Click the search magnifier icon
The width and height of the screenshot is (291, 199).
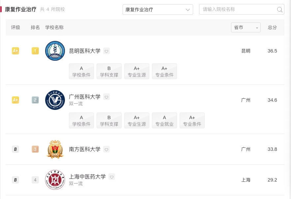click(279, 10)
